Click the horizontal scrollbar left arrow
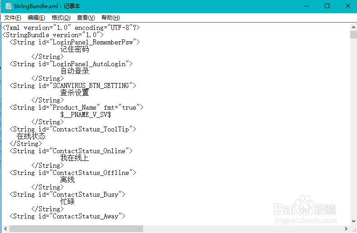The width and height of the screenshot is (357, 233). pyautogui.click(x=5, y=228)
